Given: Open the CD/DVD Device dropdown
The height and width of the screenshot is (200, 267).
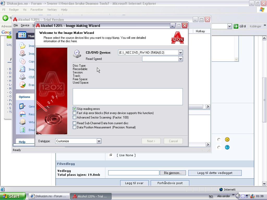Looking at the screenshot, I should 180,53.
